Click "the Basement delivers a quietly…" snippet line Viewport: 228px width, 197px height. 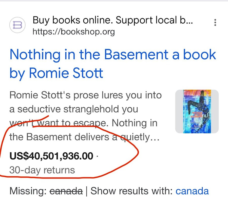[x=84, y=137]
